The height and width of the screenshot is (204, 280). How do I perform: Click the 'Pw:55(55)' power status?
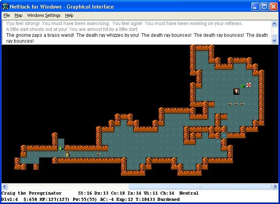click(x=85, y=199)
